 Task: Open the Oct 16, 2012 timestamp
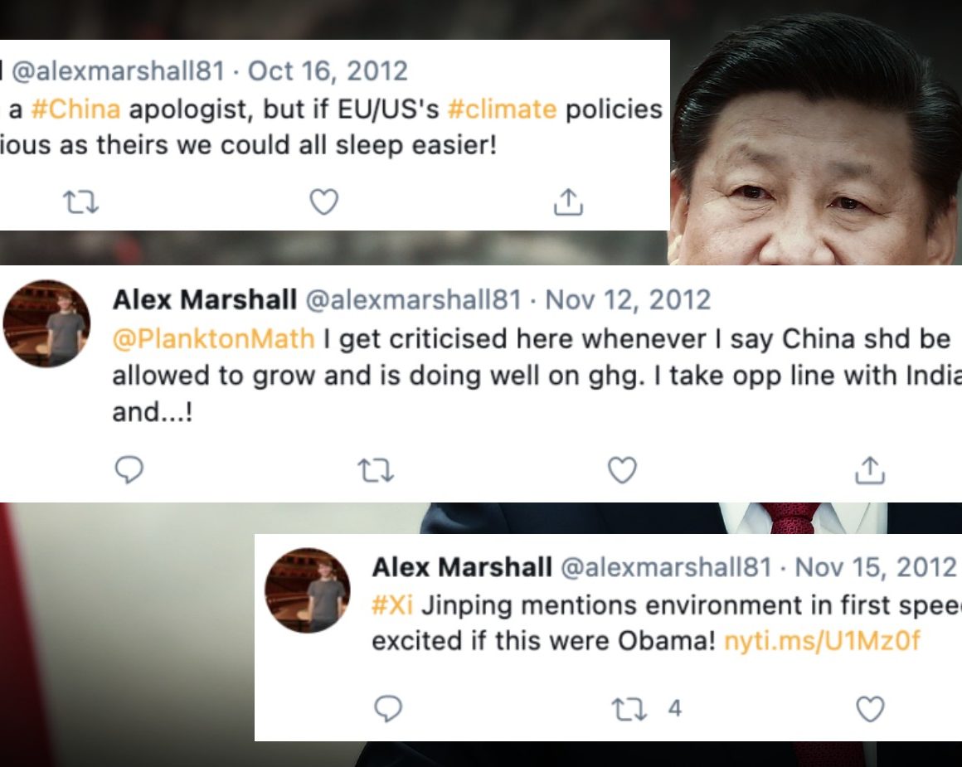(328, 71)
